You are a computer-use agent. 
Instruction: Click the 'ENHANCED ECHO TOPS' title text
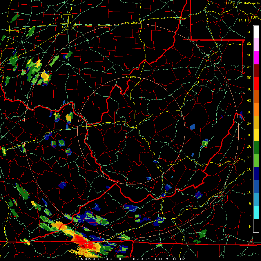coord(103,259)
